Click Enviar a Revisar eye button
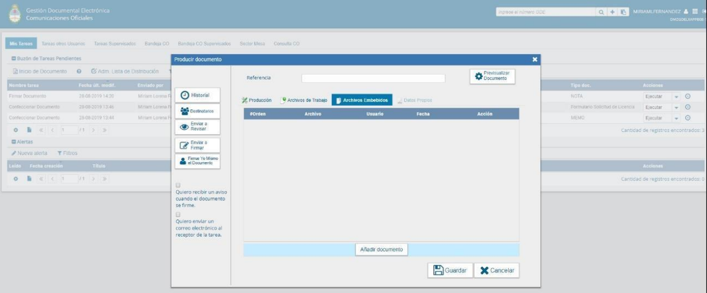Image resolution: width=707 pixels, height=293 pixels. pos(197,126)
